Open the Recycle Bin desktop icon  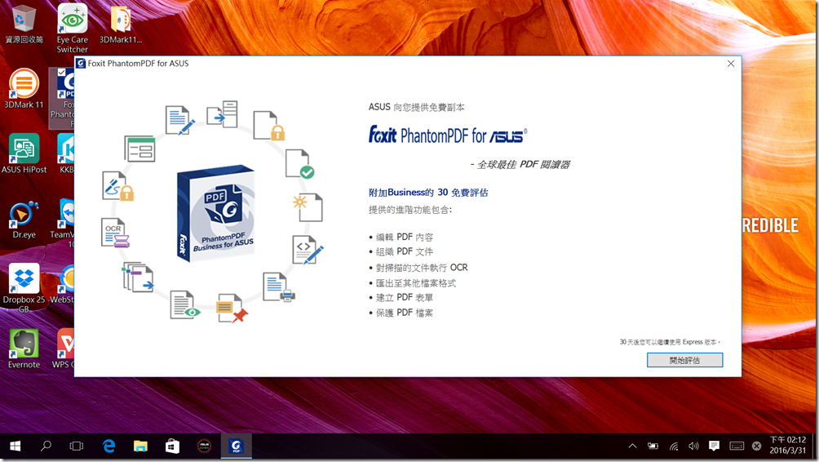(24, 24)
